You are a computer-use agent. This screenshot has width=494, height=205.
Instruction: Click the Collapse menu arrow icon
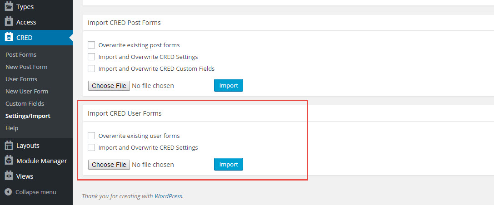[9, 192]
